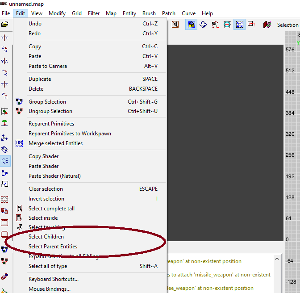Viewport: 300px width, 293px height.
Task: Open the View menu
Action: tap(37, 13)
